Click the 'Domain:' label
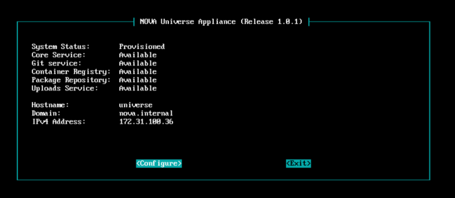Image resolution: width=455 pixels, height=198 pixels. click(x=46, y=113)
